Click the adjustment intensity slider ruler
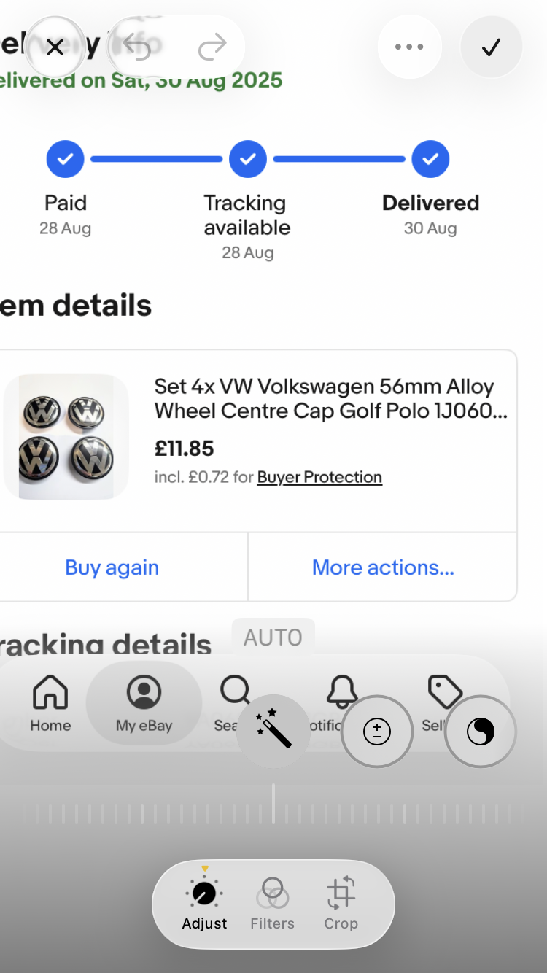Image resolution: width=547 pixels, height=973 pixels. click(273, 813)
